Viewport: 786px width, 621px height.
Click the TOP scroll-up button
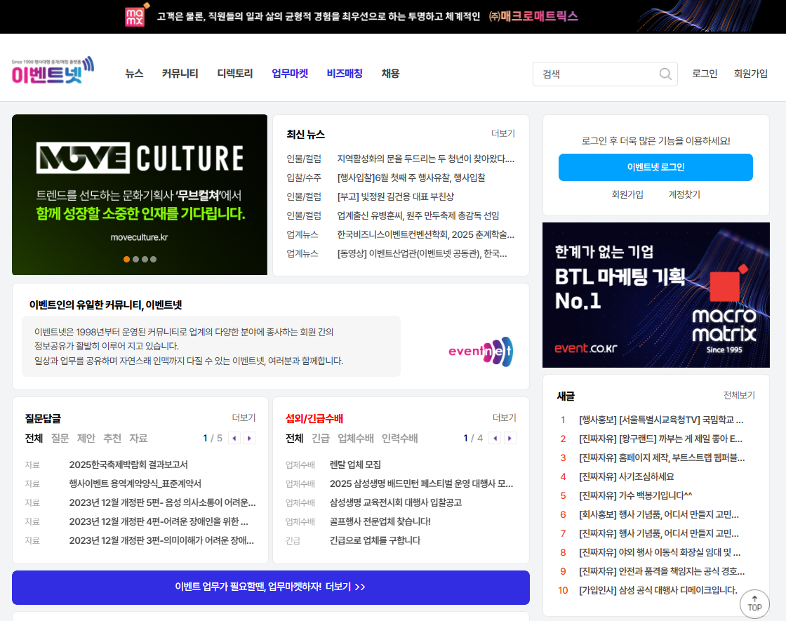[x=754, y=603]
